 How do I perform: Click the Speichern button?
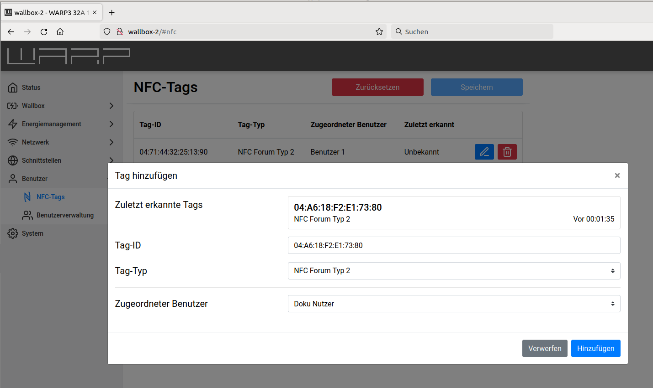pos(477,87)
